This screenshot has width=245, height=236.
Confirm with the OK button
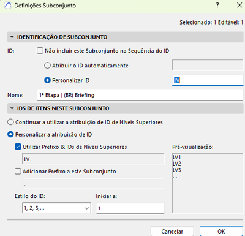coord(221,231)
